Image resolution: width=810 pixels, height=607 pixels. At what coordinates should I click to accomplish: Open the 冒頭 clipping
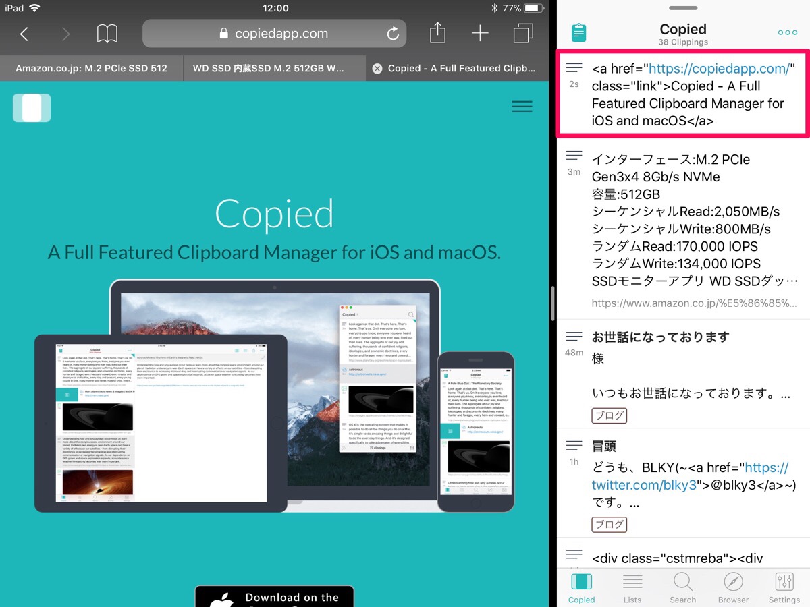pyautogui.click(x=682, y=484)
